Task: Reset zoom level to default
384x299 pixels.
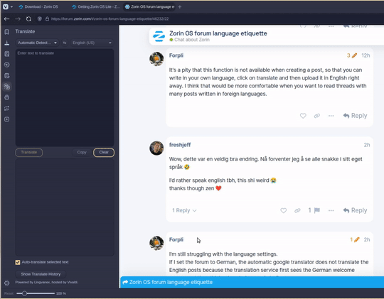Action: tap(9, 293)
